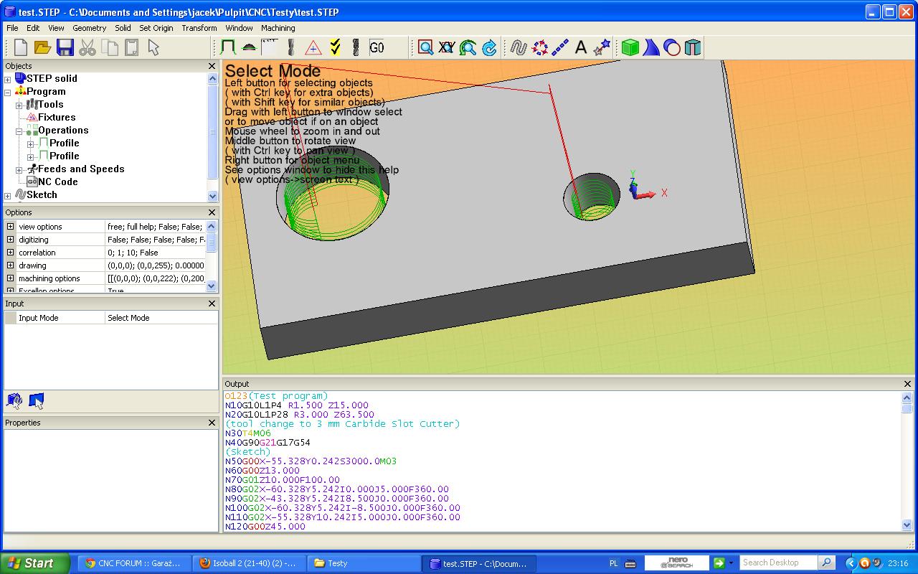Screen dimensions: 918x574
Task: Click the left blue icon in Input panel
Action: pyautogui.click(x=14, y=400)
